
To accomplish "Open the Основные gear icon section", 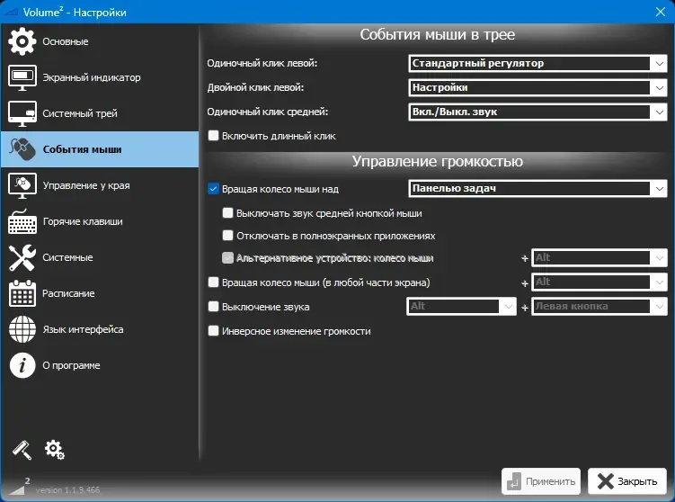I will 22,41.
